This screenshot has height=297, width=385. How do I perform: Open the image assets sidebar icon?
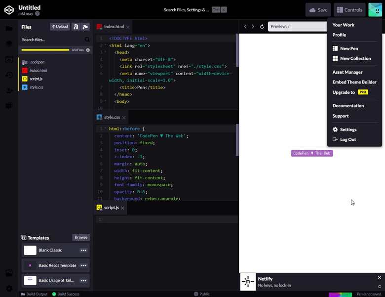click(9, 273)
